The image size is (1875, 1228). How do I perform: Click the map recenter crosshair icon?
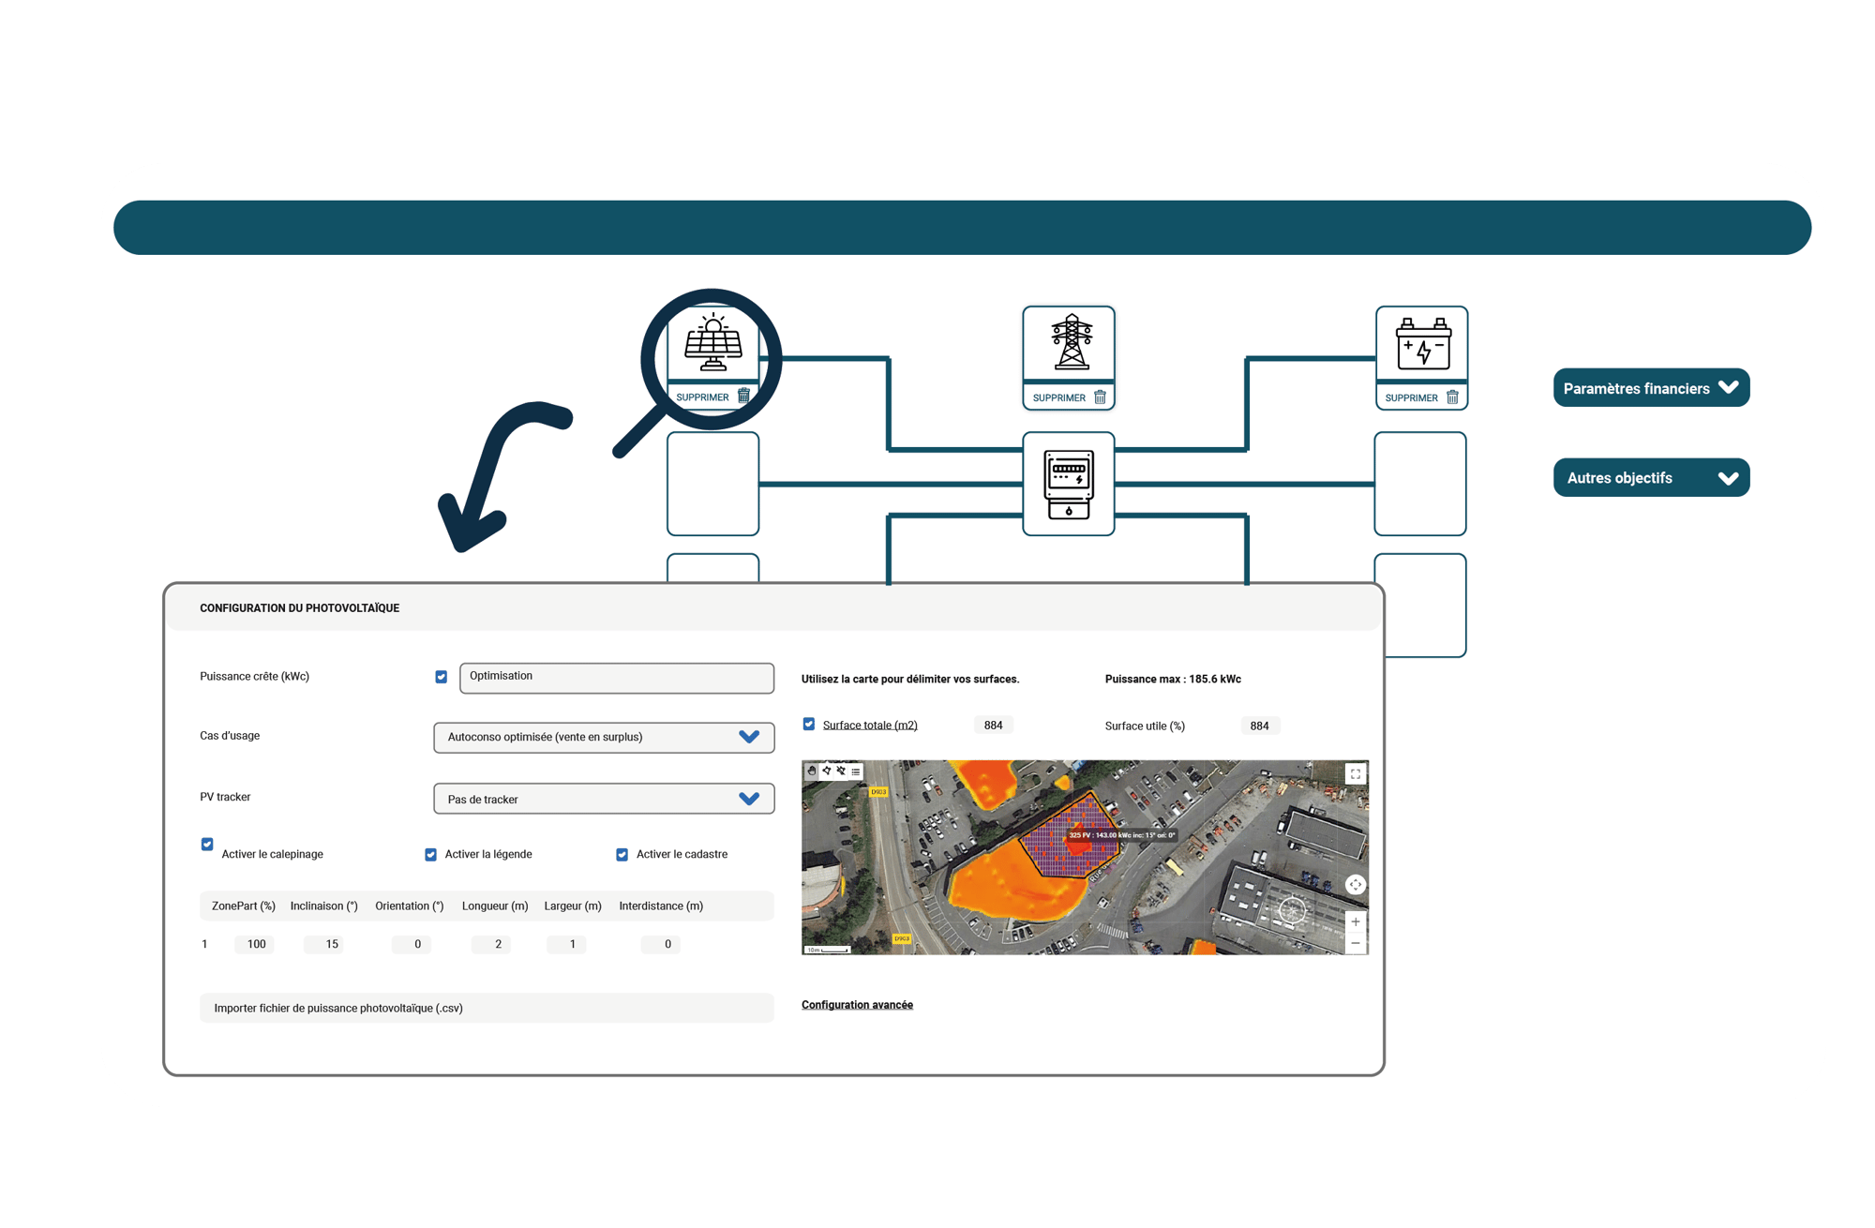point(1356,885)
